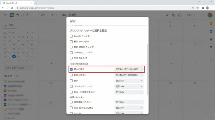Close the Google カレンダー browser tab
This screenshot has width=215, height=120.
click(32, 3)
